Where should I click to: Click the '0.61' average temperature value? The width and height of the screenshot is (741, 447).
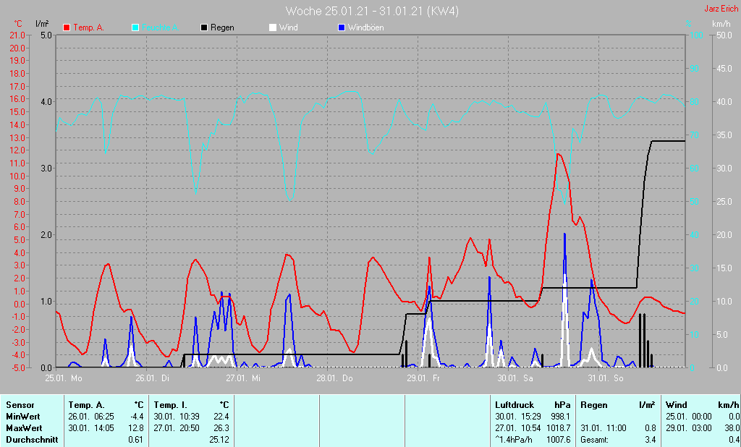coord(135,440)
